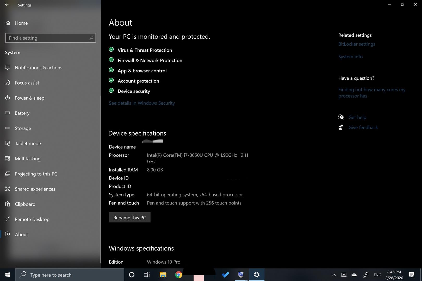Image resolution: width=422 pixels, height=281 pixels.
Task: Click the ENG language indicator
Action: tap(377, 275)
